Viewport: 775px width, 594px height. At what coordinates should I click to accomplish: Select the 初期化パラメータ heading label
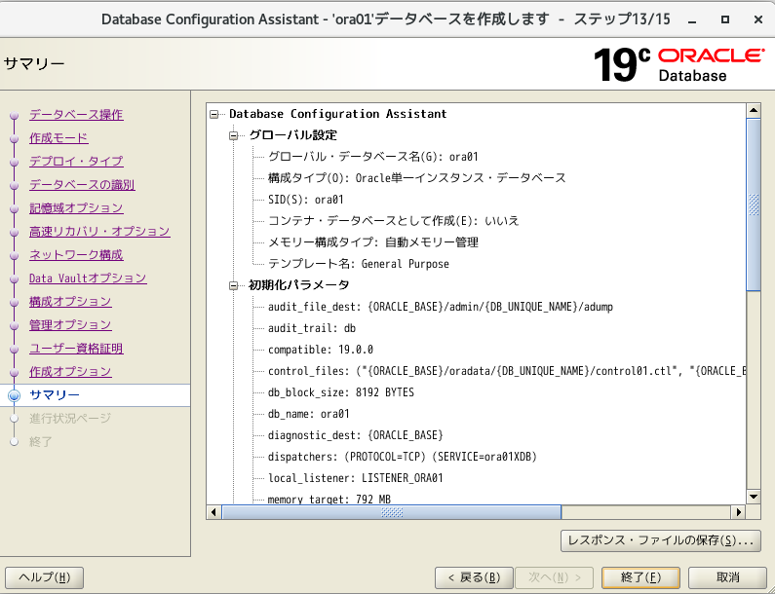(299, 285)
